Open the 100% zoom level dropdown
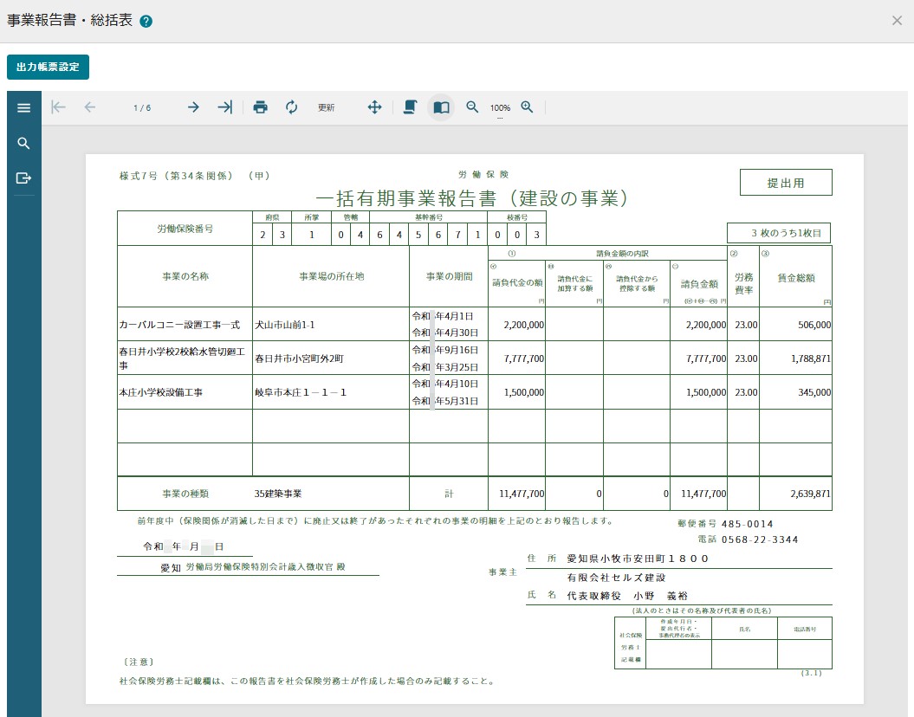 pyautogui.click(x=500, y=108)
